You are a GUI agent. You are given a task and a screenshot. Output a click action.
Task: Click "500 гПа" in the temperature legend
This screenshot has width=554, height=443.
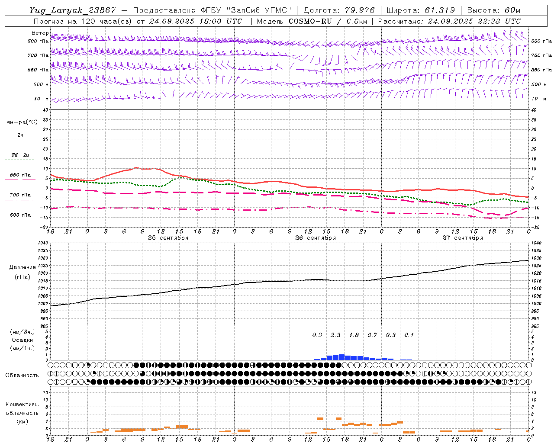(x=20, y=215)
